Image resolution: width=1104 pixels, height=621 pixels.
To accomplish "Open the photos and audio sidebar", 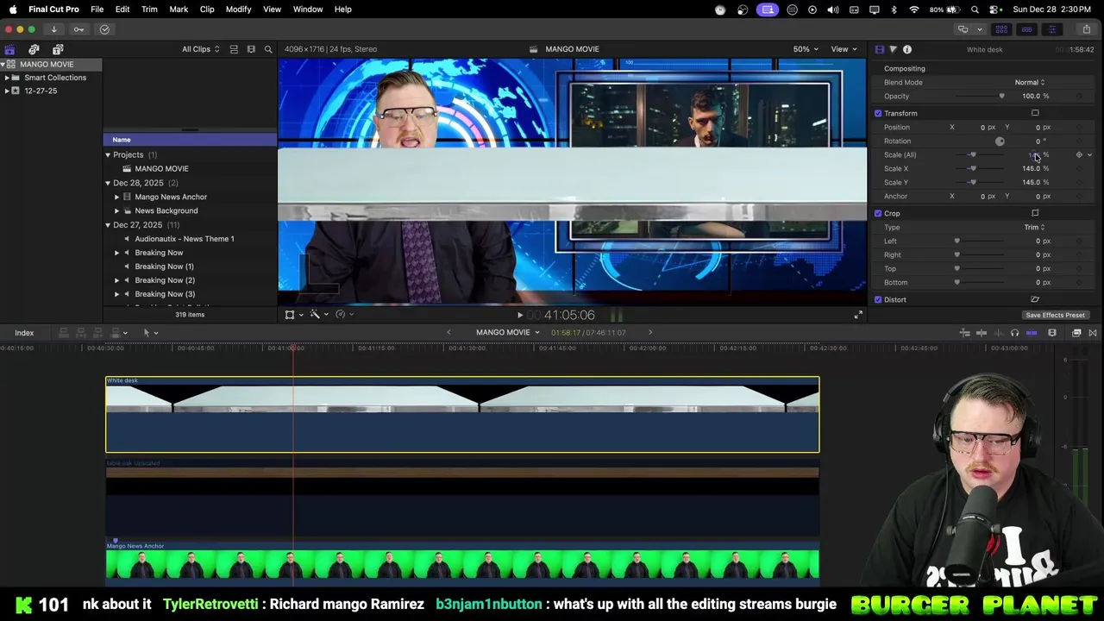I will (34, 49).
